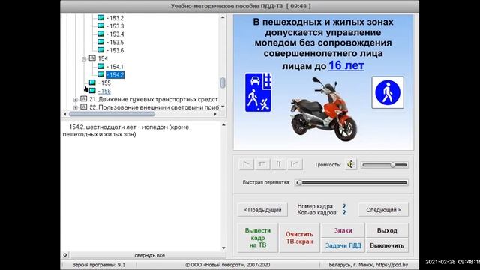Click the underlined 16 лет link
The width and height of the screenshot is (480, 270).
(x=346, y=65)
